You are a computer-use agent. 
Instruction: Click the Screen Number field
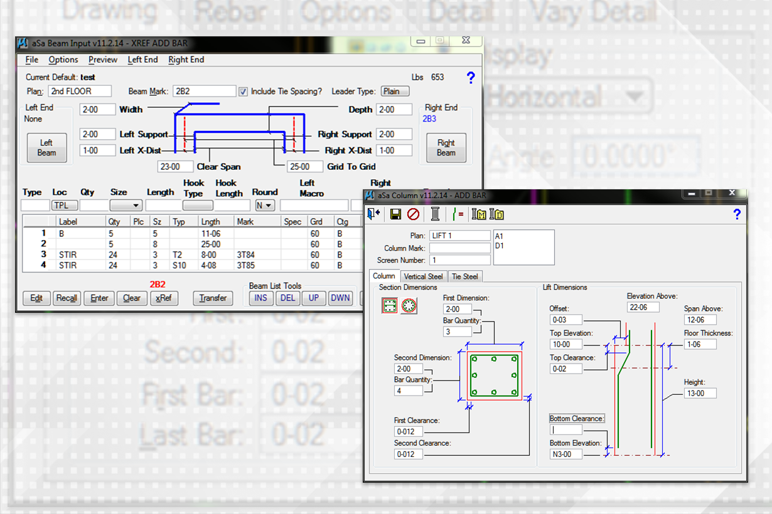click(x=460, y=260)
